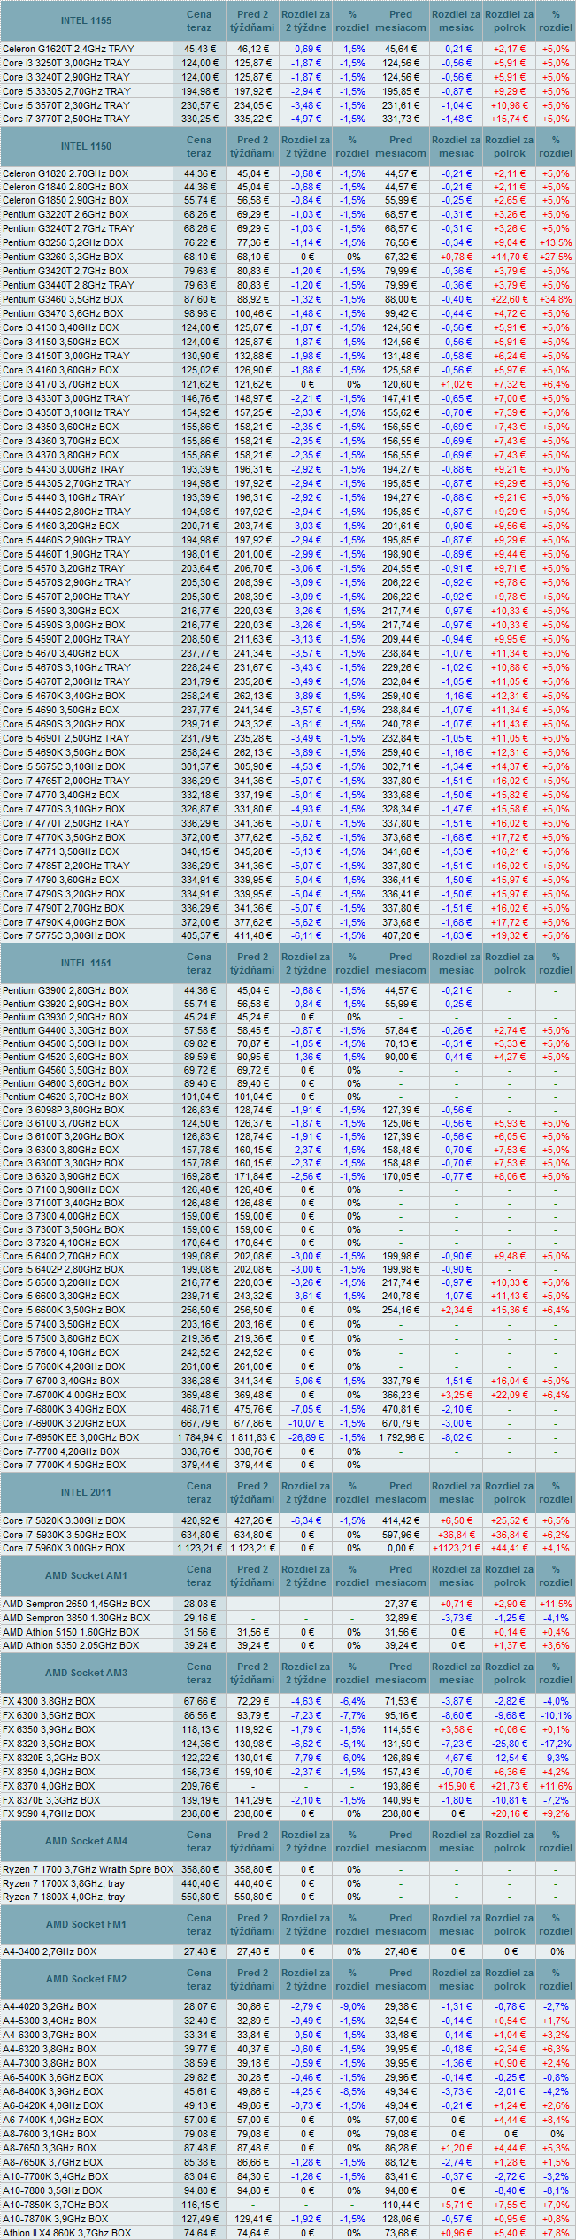Click the 550,80 € current price of Ryzen 7 1800X

pyautogui.click(x=199, y=1897)
